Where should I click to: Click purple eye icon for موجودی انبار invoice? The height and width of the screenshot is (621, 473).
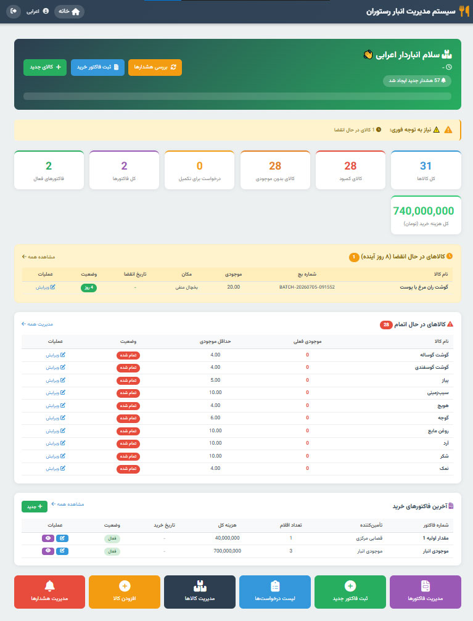48,551
